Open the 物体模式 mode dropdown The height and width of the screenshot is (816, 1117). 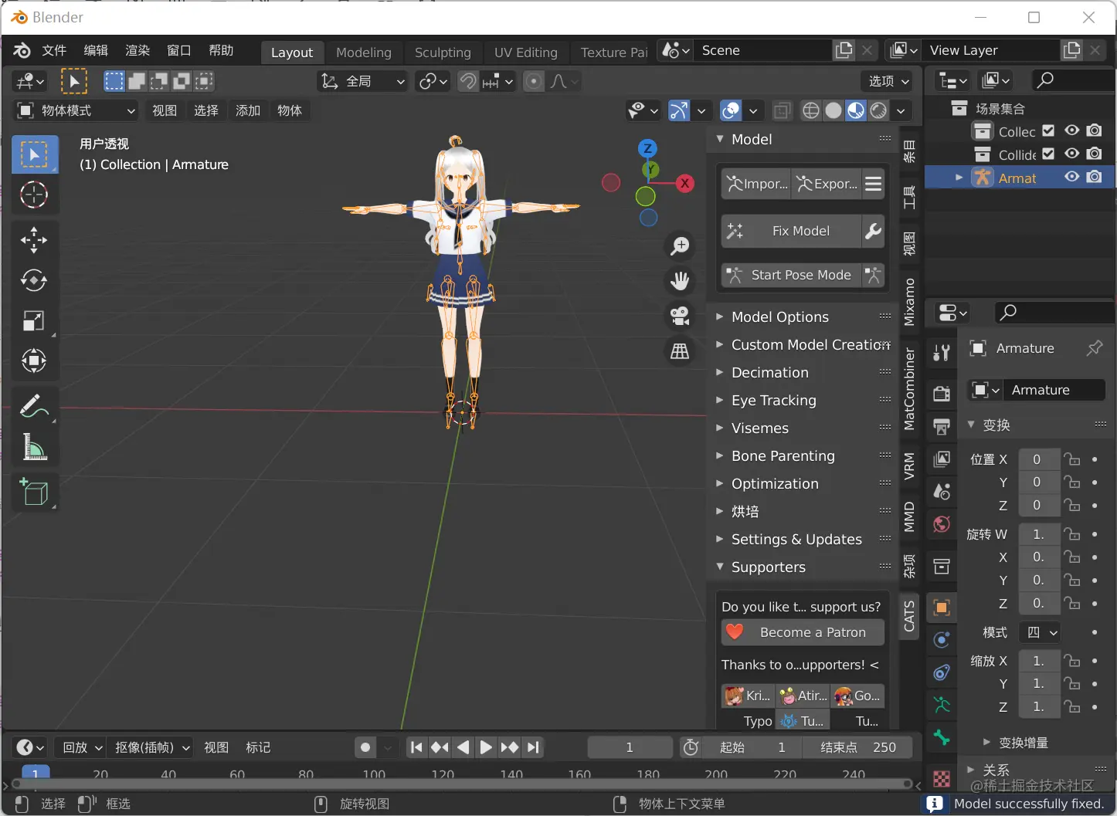point(74,110)
